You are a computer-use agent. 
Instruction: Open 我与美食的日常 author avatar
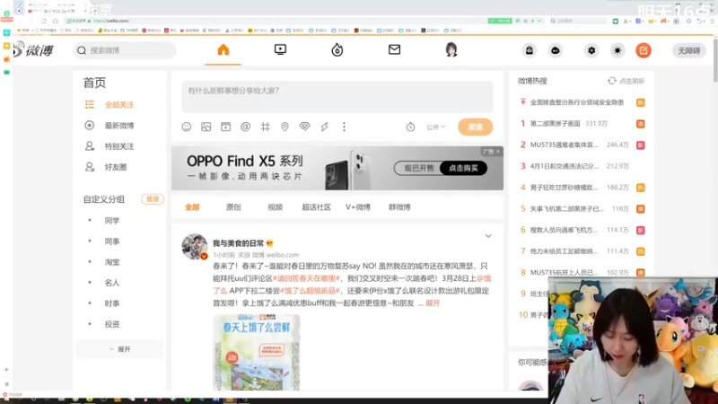pos(195,247)
